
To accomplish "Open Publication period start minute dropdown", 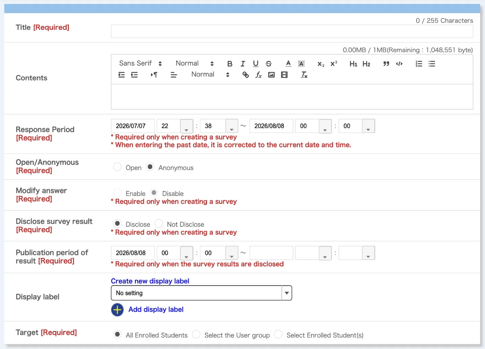I will click(x=232, y=253).
